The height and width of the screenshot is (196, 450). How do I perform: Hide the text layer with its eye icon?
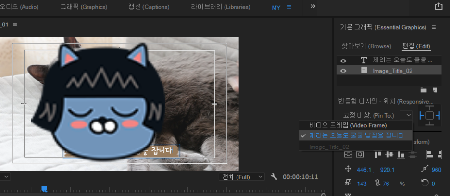(343, 61)
